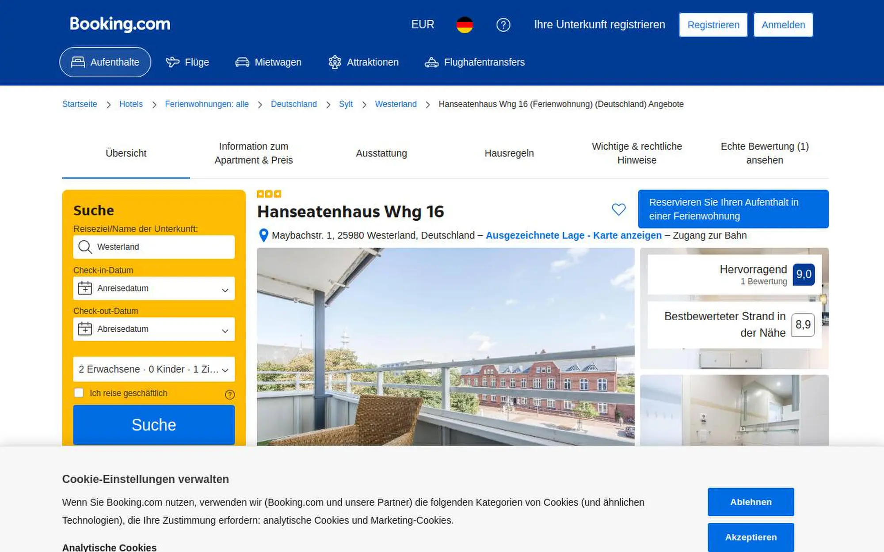The height and width of the screenshot is (552, 884).
Task: Open the Mietwagen tab
Action: [268, 62]
